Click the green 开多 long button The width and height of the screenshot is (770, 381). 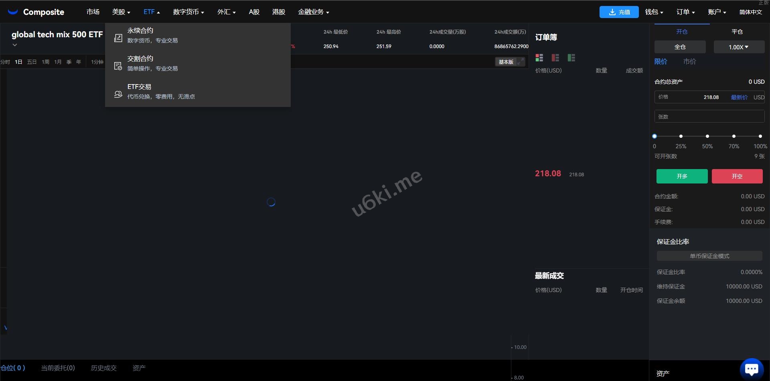click(x=682, y=176)
